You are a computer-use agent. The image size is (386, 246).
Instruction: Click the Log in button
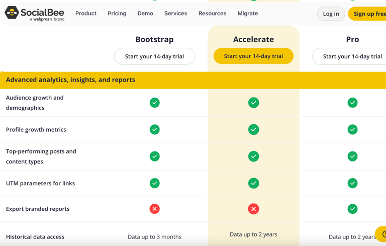click(331, 14)
